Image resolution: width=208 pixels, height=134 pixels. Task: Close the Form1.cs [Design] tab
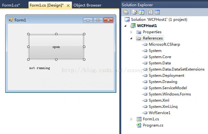click(x=68, y=6)
